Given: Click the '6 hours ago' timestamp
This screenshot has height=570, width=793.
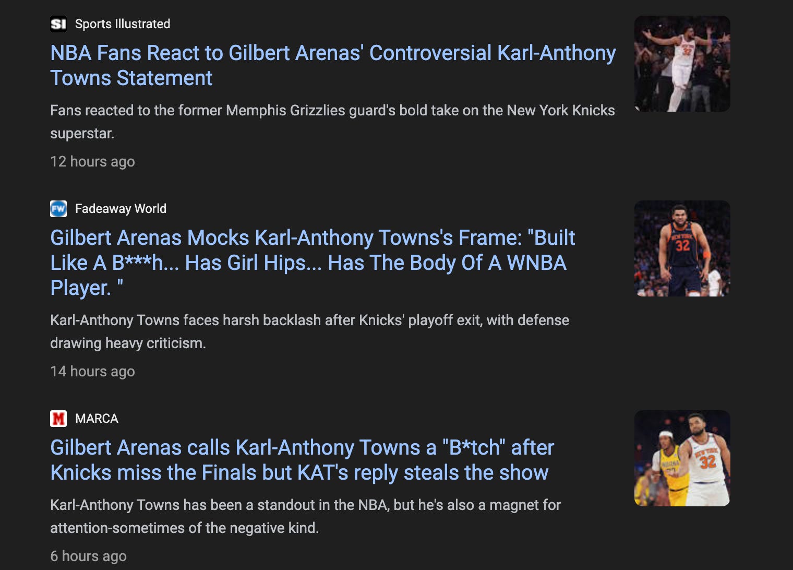Looking at the screenshot, I should (x=88, y=556).
